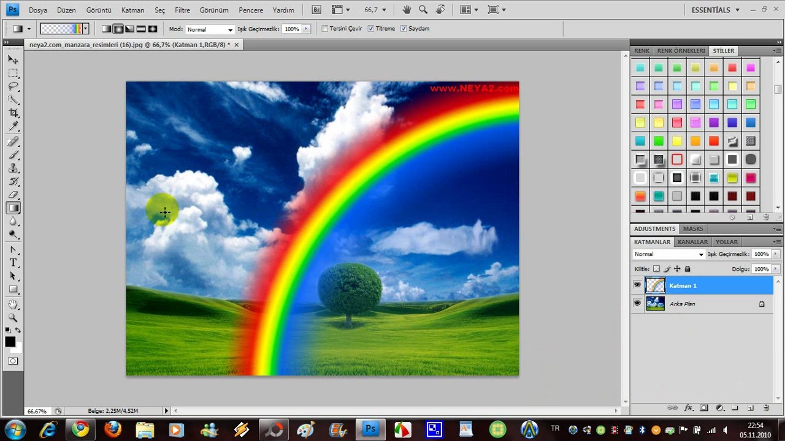Viewport: 785px width, 441px height.
Task: Open the ESSENTIALS workspace dropdown
Action: (716, 10)
